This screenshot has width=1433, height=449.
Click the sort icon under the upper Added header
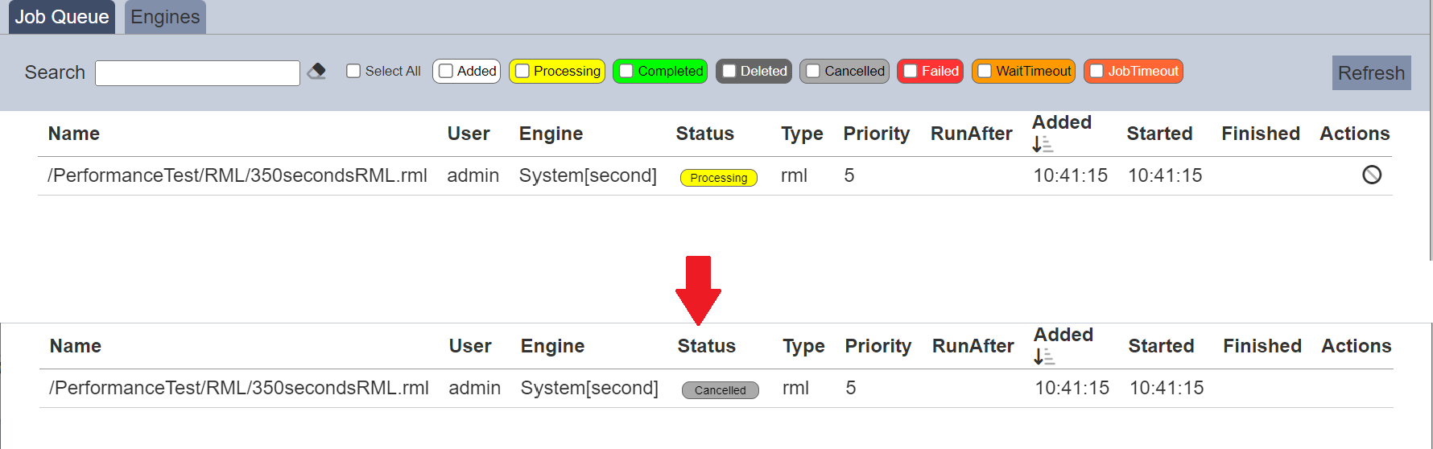[x=1043, y=144]
